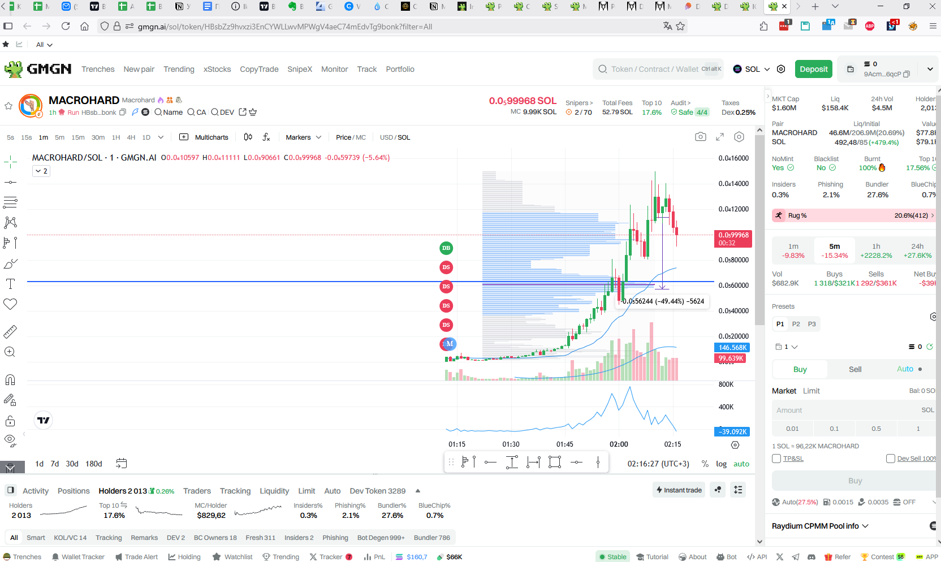The height and width of the screenshot is (562, 941).
Task: Open the Fibonacci retracement tools
Action: (x=10, y=202)
